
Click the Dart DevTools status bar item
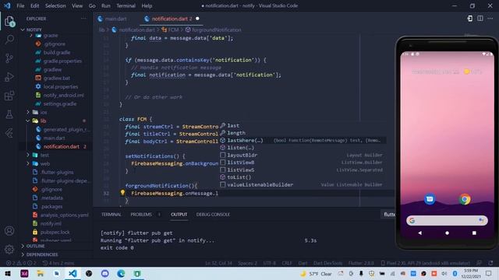(x=327, y=263)
